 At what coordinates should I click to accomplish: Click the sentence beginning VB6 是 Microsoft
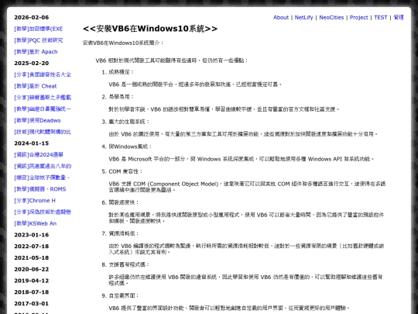coord(242,159)
